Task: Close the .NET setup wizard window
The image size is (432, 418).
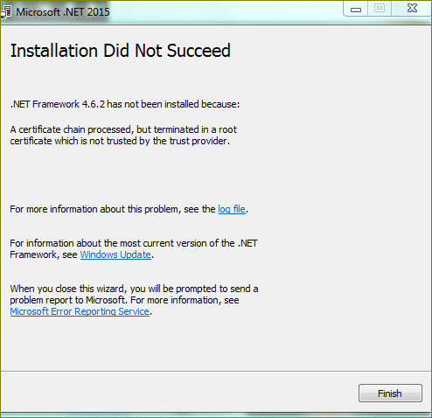Action: point(412,9)
